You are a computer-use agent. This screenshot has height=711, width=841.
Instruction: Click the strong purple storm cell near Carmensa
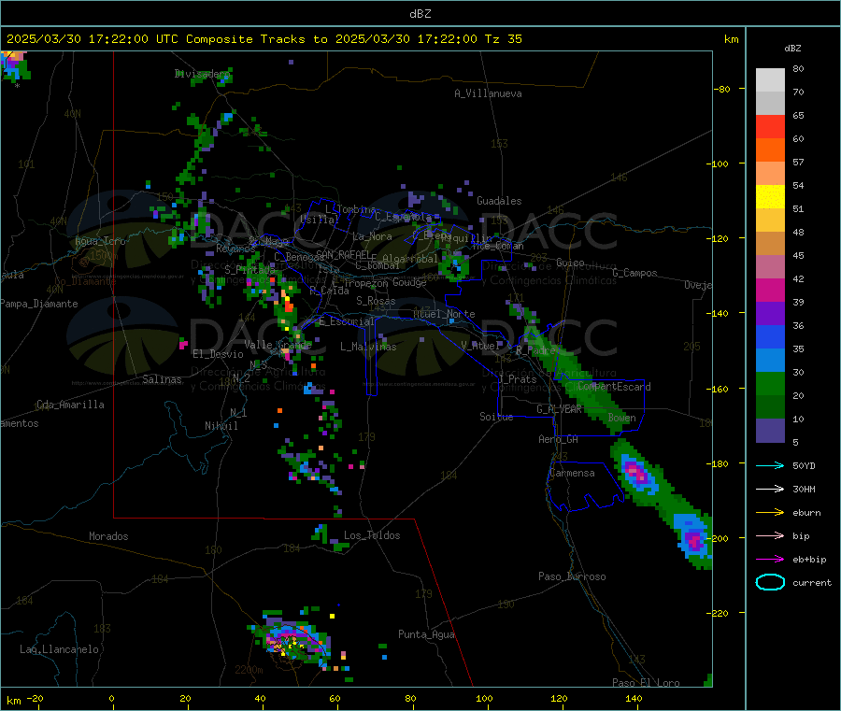[637, 475]
